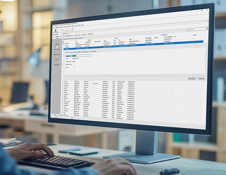Click the blue checkmark icon in grid toolbar
The width and height of the screenshot is (226, 175).
pos(93,34)
